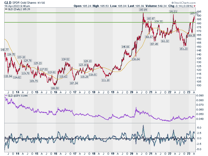Click the 142.77 price label
The width and height of the screenshot is (208, 156).
pyautogui.click(x=5, y=50)
